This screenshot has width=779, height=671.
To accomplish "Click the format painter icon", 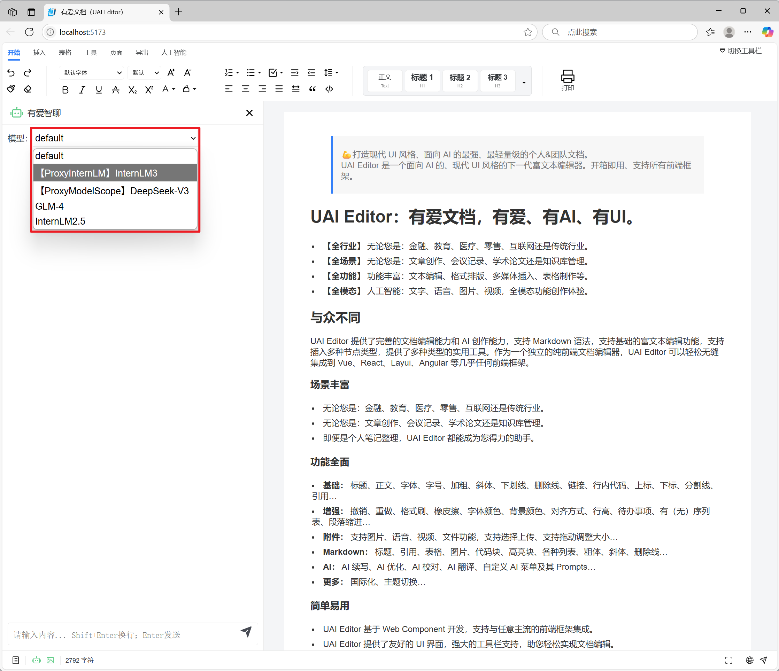I will click(x=11, y=89).
